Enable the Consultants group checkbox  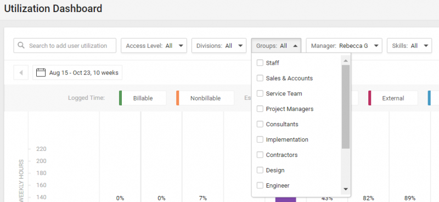(x=260, y=124)
